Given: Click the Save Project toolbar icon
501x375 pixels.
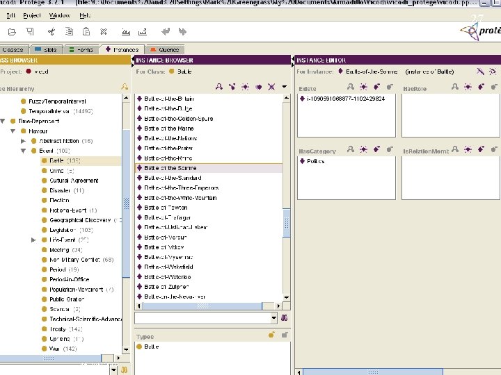Looking at the screenshot, I should pyautogui.click(x=30, y=31).
